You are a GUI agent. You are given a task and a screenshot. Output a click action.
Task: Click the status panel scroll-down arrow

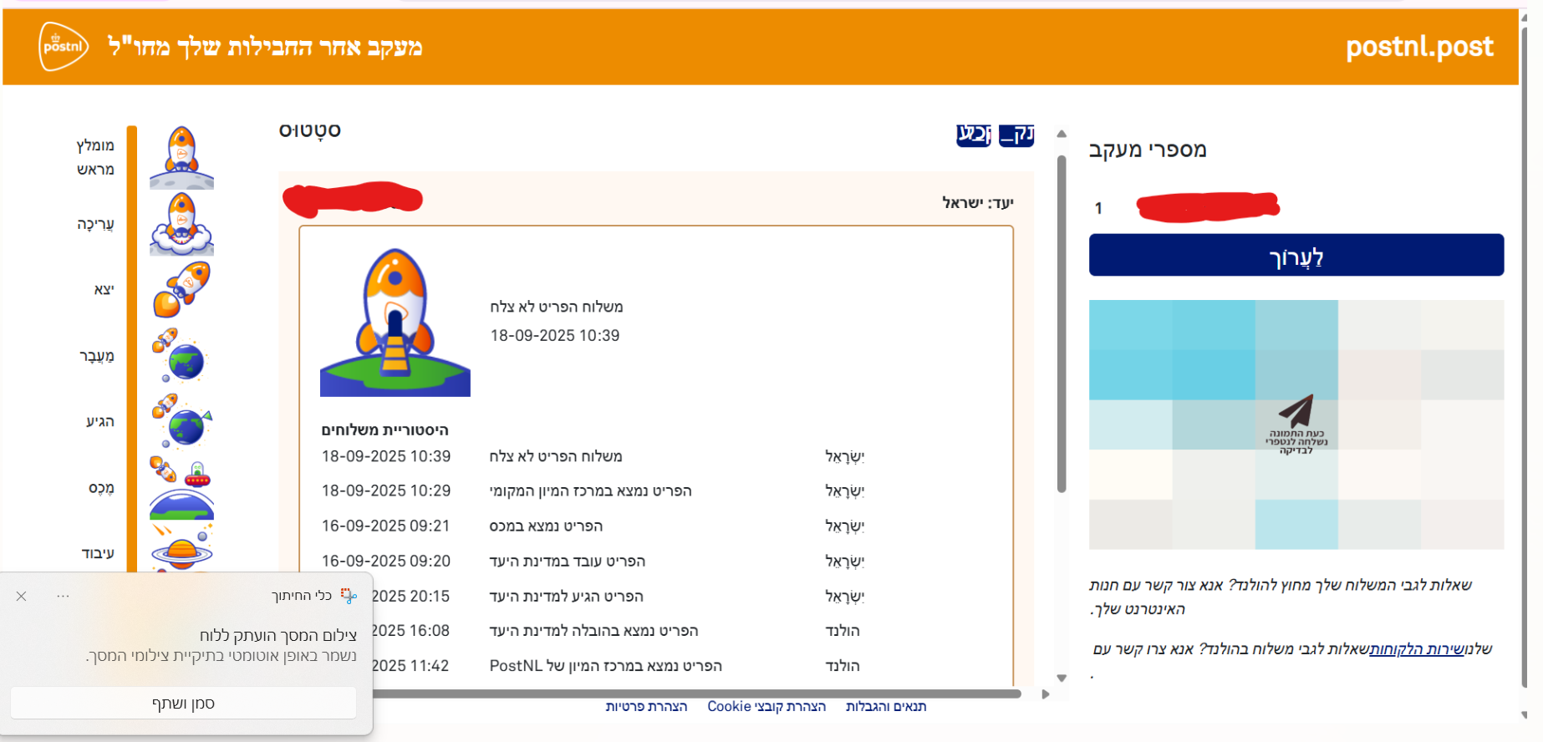click(1062, 678)
